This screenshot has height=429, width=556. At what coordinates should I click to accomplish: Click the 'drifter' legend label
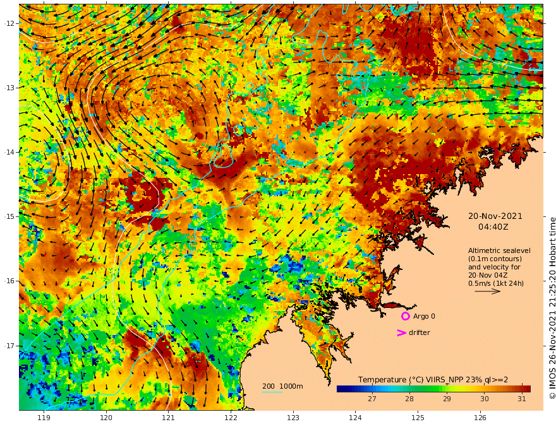(x=420, y=332)
